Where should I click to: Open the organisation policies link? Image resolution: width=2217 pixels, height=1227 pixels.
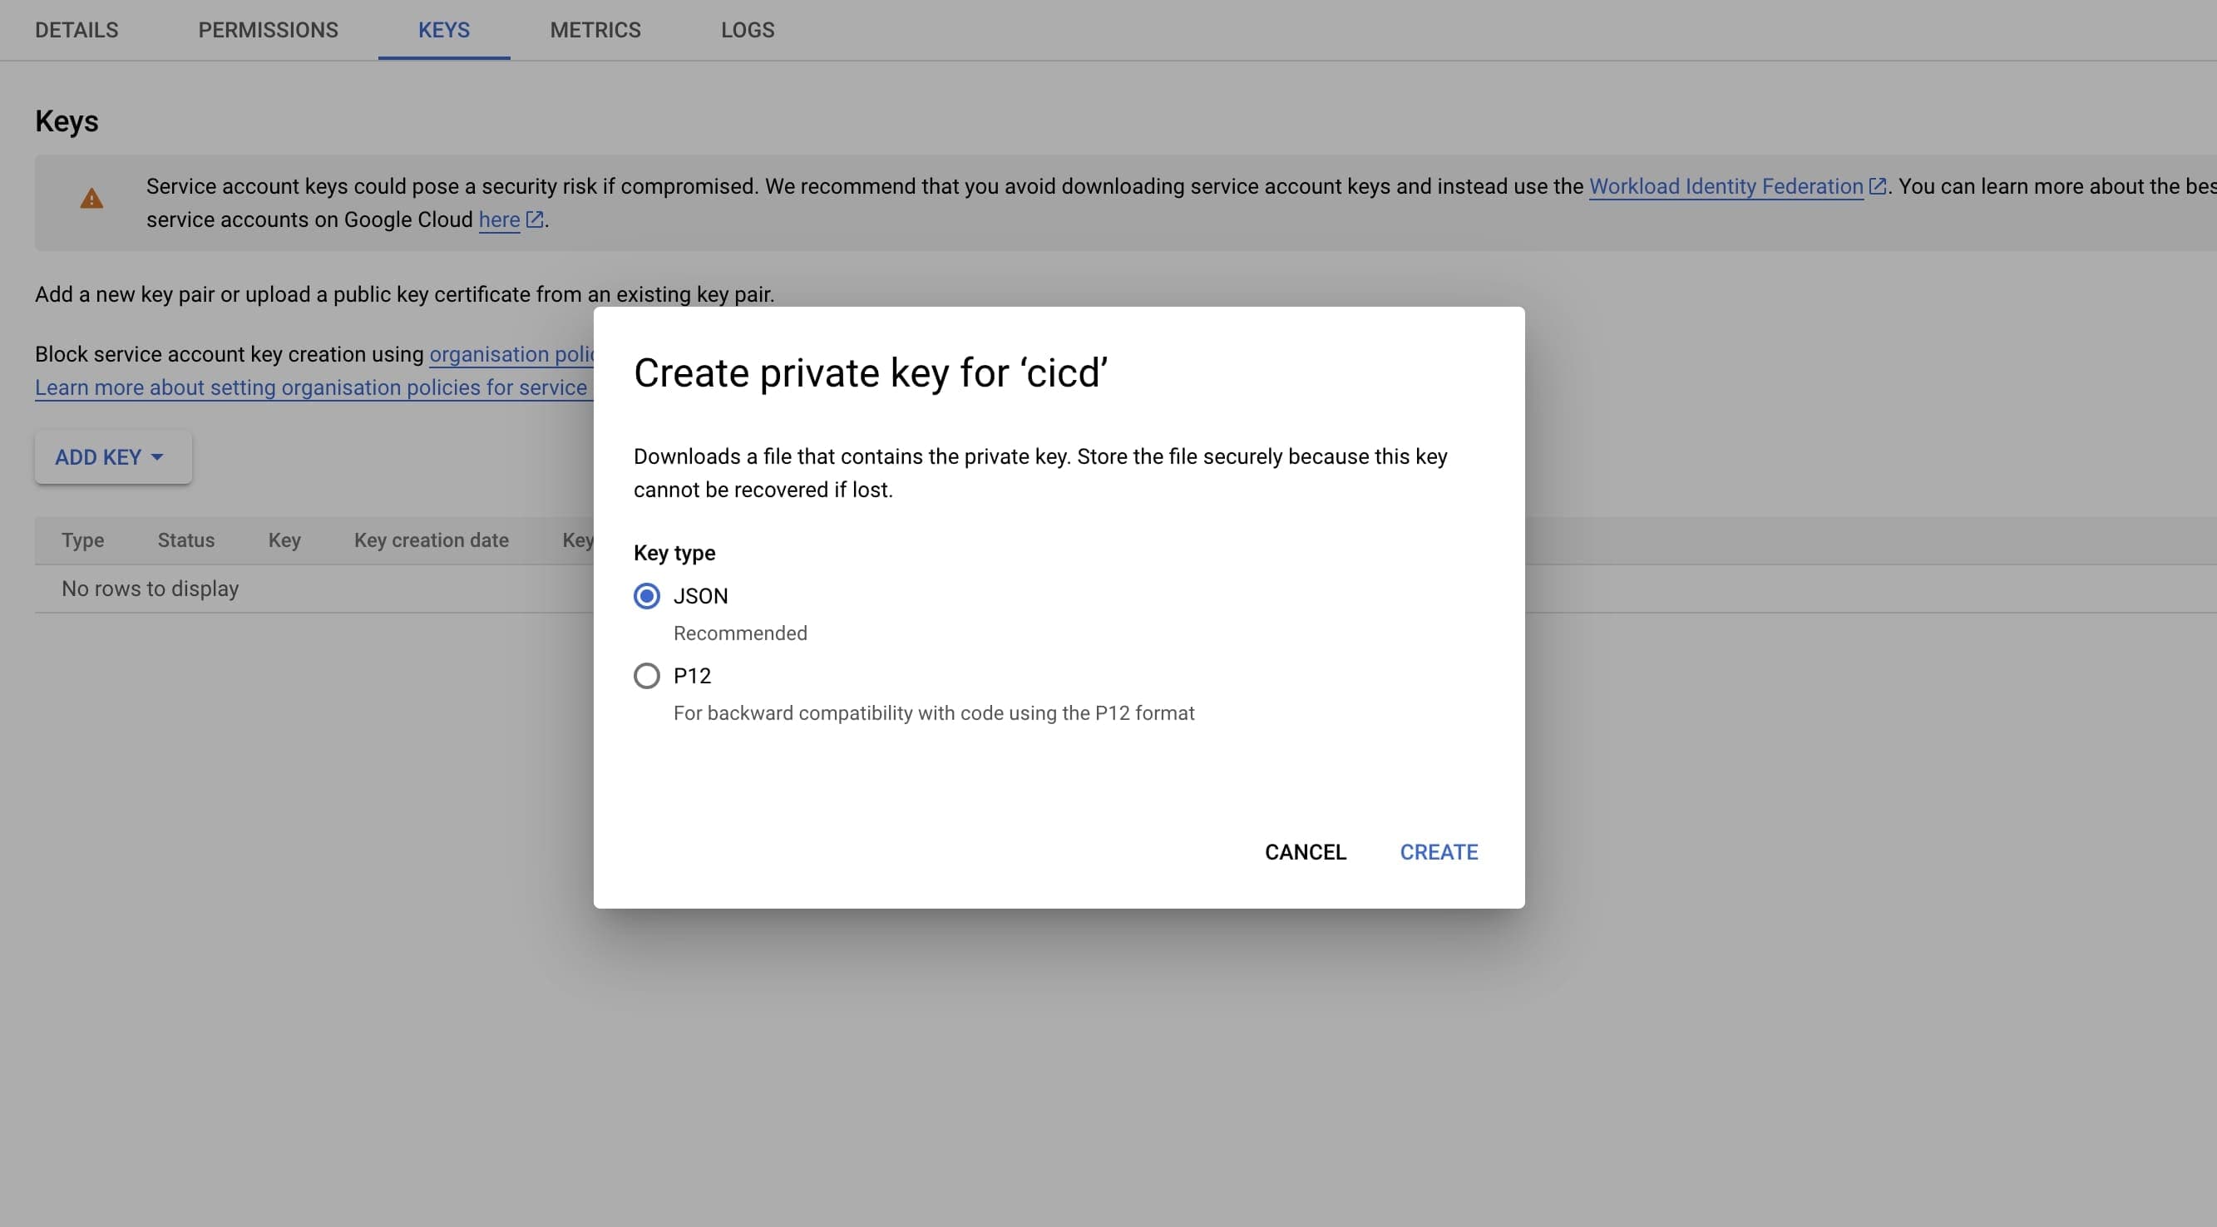511,354
